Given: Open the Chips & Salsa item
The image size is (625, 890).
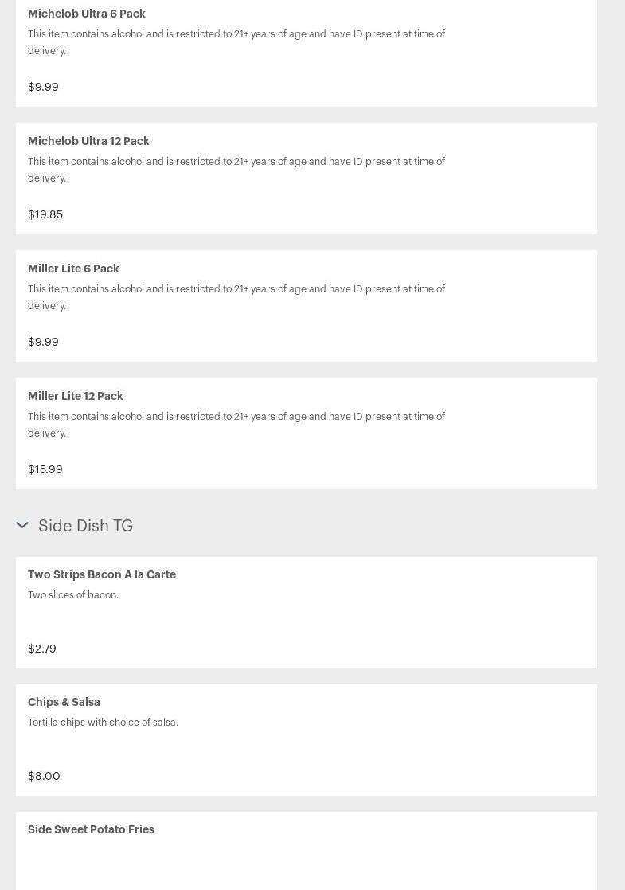Looking at the screenshot, I should 64,702.
